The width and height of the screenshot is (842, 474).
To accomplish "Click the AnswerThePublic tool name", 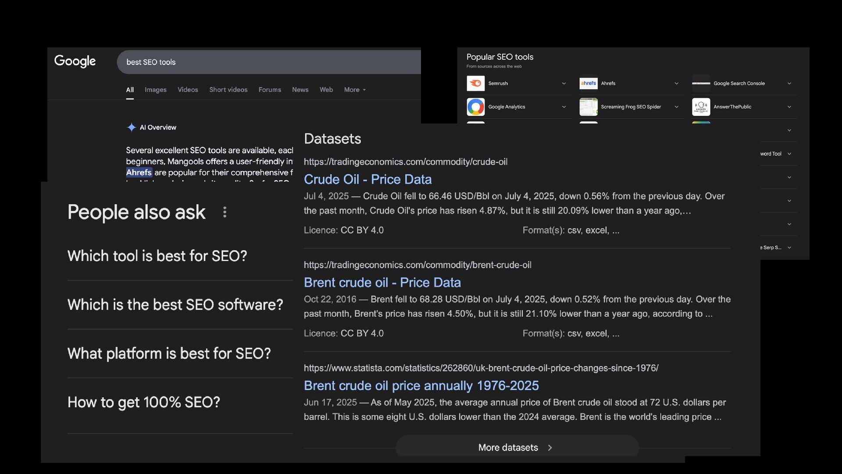I will click(732, 107).
